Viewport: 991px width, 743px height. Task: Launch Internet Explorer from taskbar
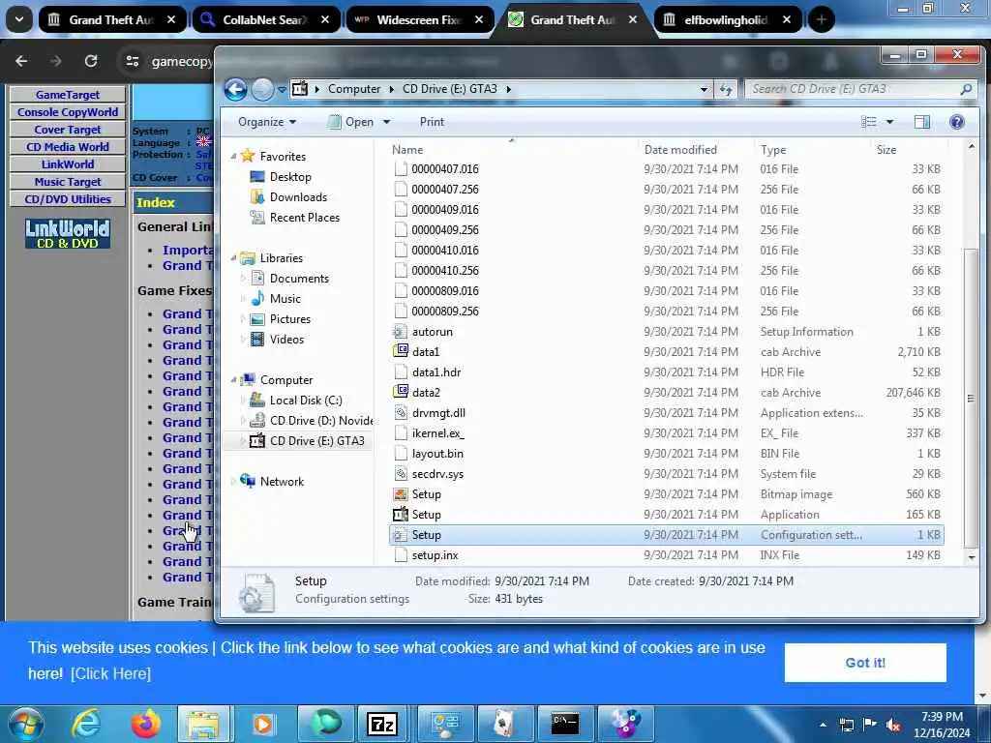tap(85, 724)
